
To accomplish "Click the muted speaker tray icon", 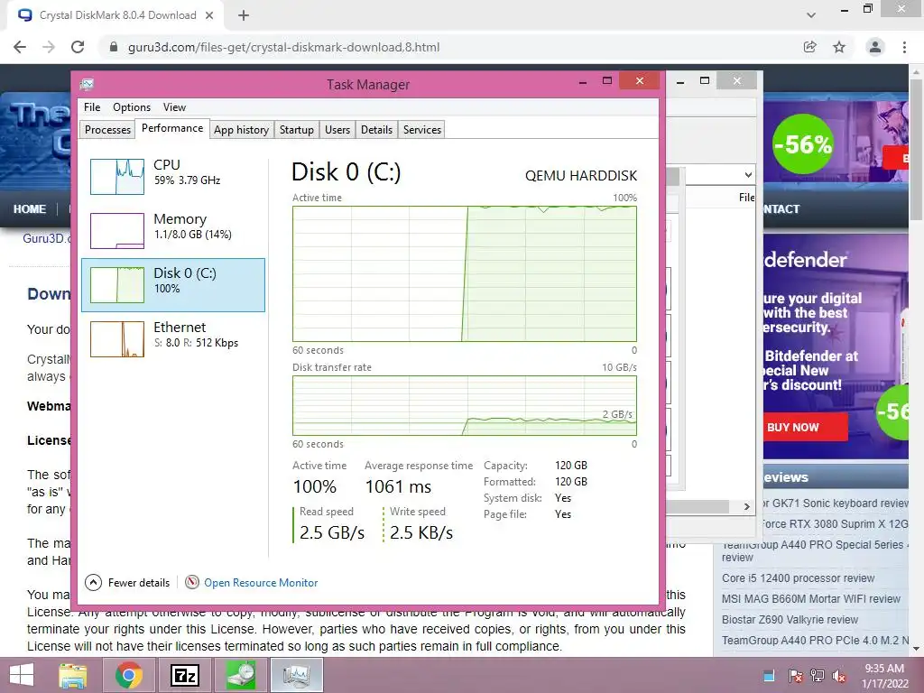I will coord(839,676).
